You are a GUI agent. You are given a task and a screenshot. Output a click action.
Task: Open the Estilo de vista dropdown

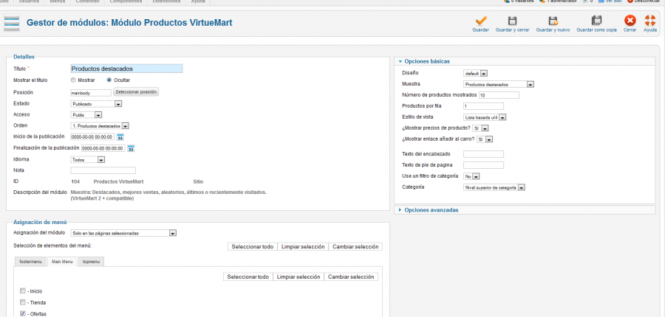pos(485,117)
